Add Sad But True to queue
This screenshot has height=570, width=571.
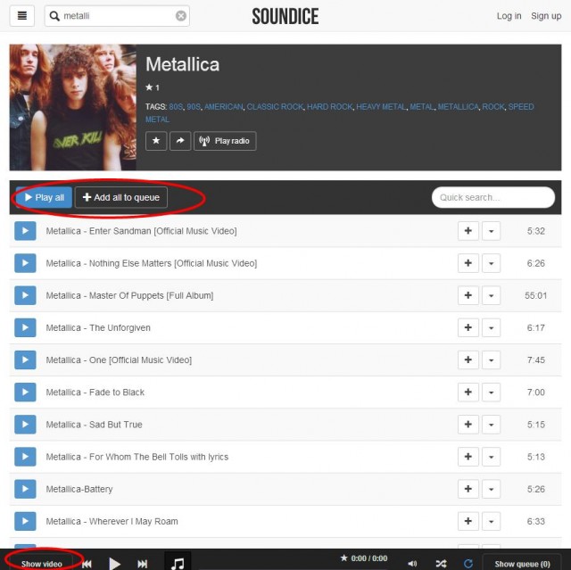(468, 425)
